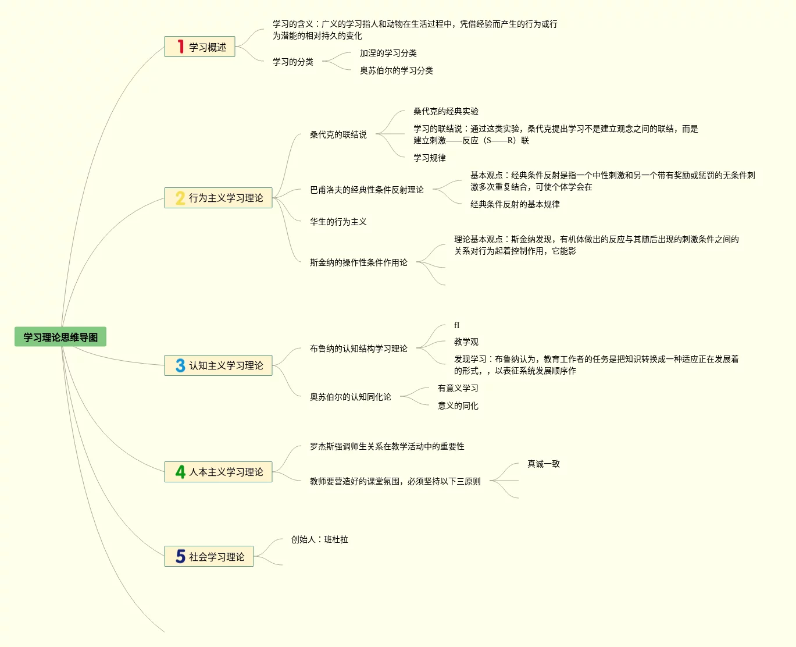Screen dimensions: 796x647
Task: Click the 发现学习：布鲁纳认为 description node
Action: 596,365
